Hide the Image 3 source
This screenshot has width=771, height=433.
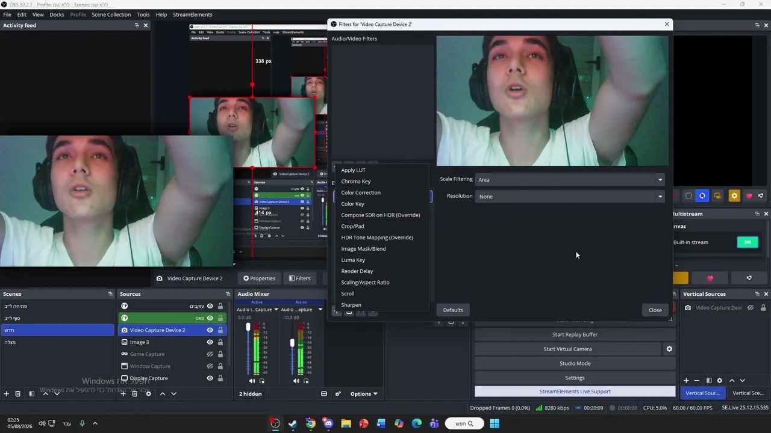210,342
